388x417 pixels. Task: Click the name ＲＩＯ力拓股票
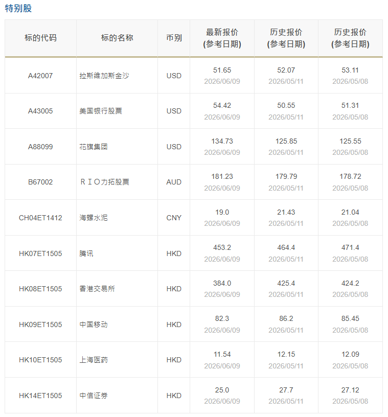pyautogui.click(x=104, y=182)
